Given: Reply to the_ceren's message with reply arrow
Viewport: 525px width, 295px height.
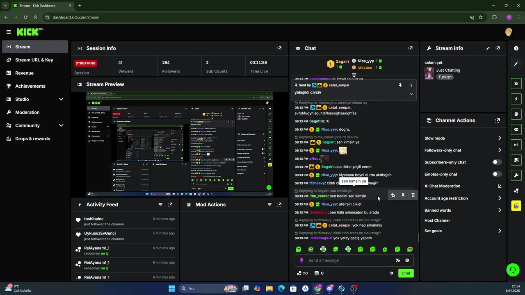Looking at the screenshot, I should [x=393, y=195].
